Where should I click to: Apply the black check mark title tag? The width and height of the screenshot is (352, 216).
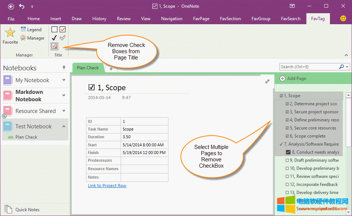54,38
